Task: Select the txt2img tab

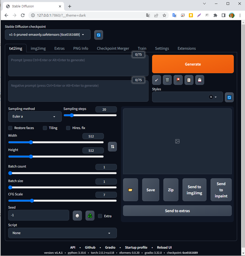Action: (16, 48)
